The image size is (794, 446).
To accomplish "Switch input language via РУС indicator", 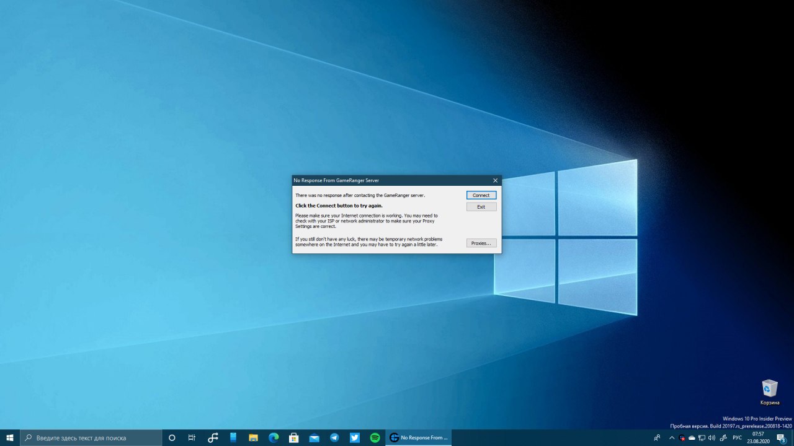I will click(737, 438).
